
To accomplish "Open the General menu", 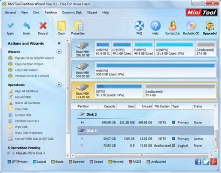I will pyautogui.click(x=10, y=13).
